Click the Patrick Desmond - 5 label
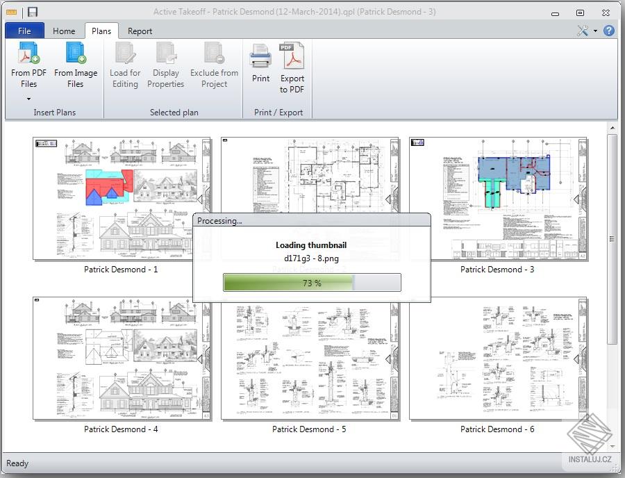This screenshot has height=478, width=625. (x=309, y=429)
